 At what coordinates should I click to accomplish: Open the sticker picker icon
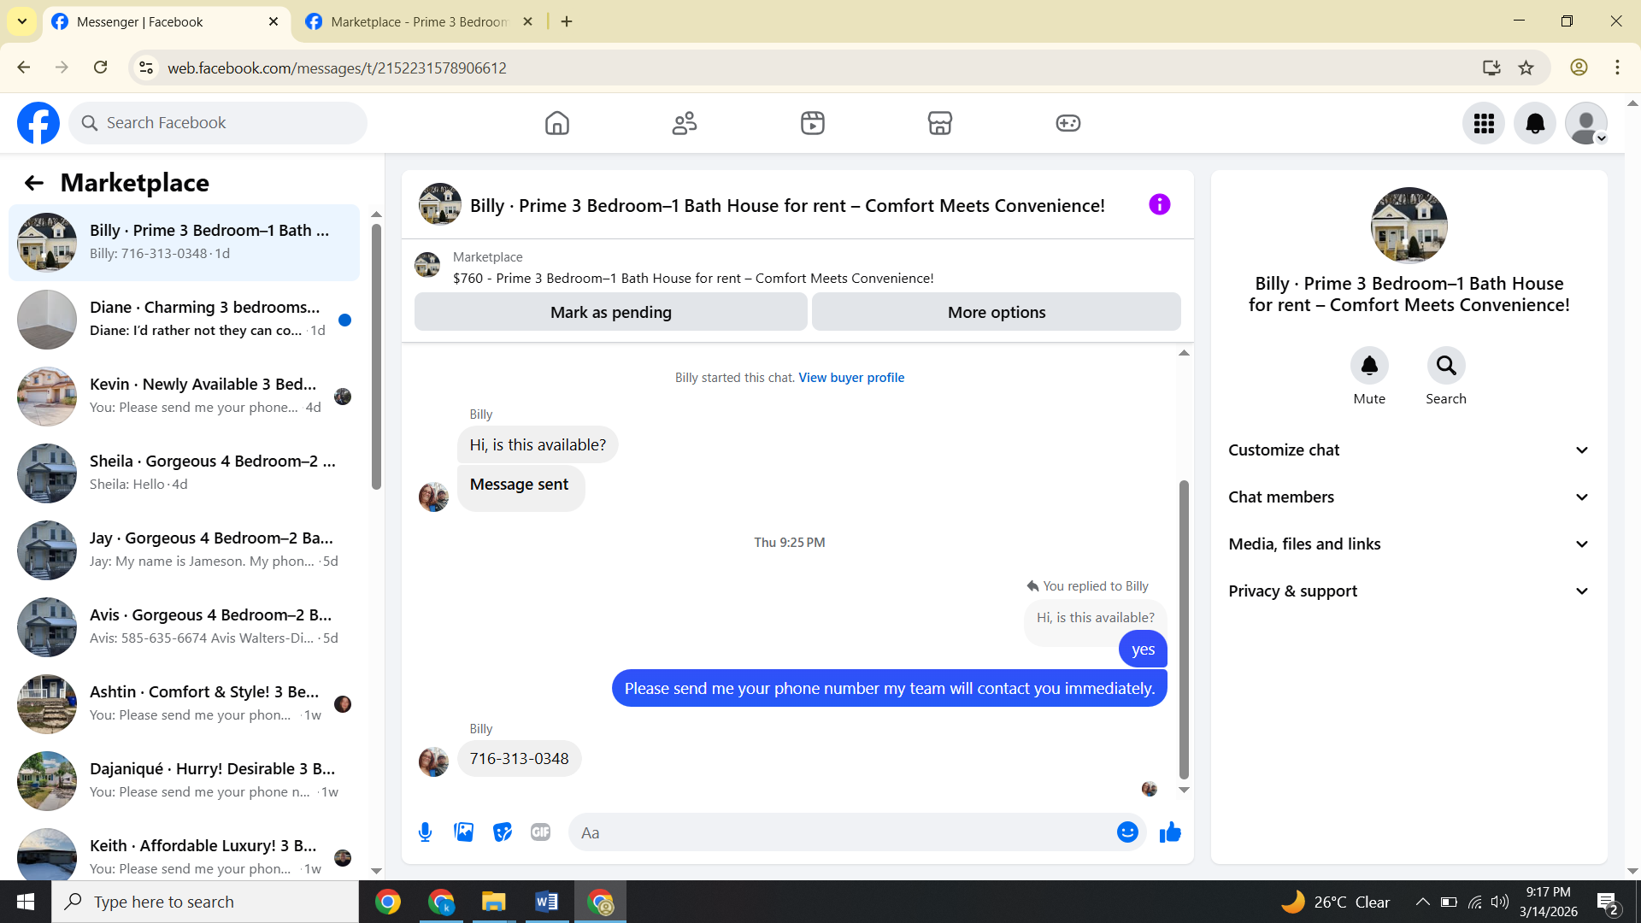point(503,832)
